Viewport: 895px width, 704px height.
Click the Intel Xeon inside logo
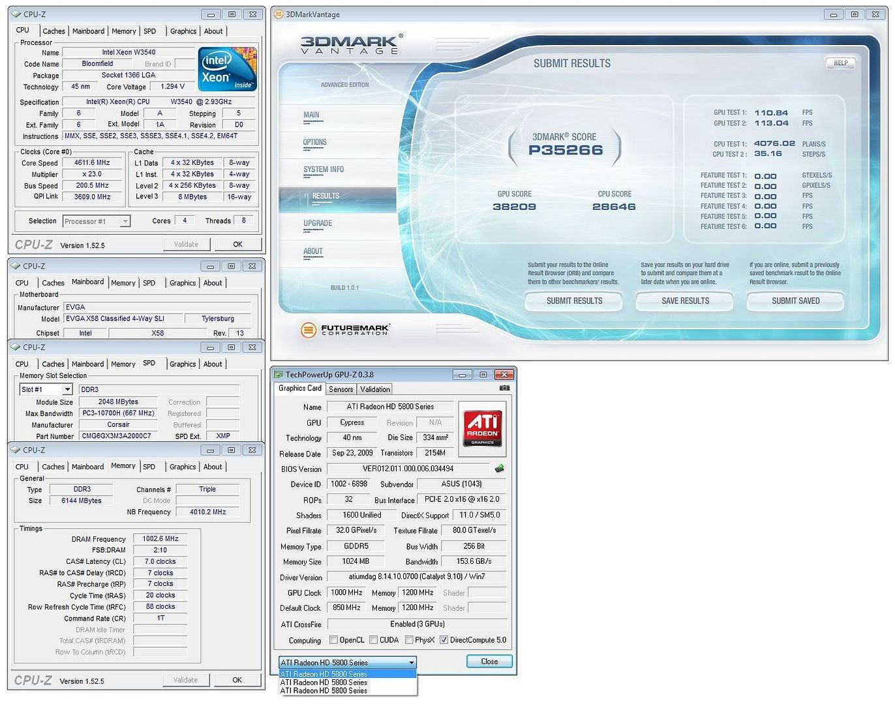[227, 69]
